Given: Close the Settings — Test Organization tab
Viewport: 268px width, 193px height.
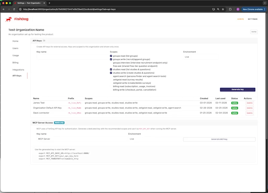Looking at the screenshot, I should [x=44, y=3].
